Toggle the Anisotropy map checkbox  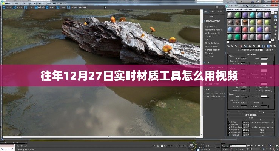pyautogui.click(x=230, y=130)
